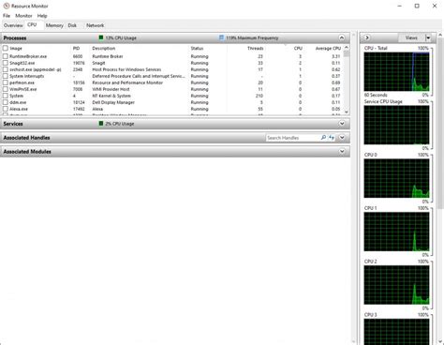This screenshot has width=444, height=345.
Task: Click the WMI Provider Host description
Action: pyautogui.click(x=111, y=89)
